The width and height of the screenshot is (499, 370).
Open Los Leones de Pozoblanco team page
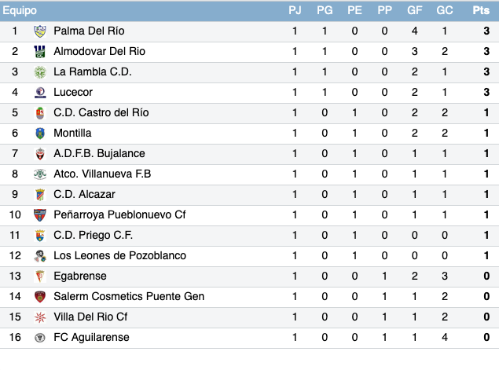119,255
